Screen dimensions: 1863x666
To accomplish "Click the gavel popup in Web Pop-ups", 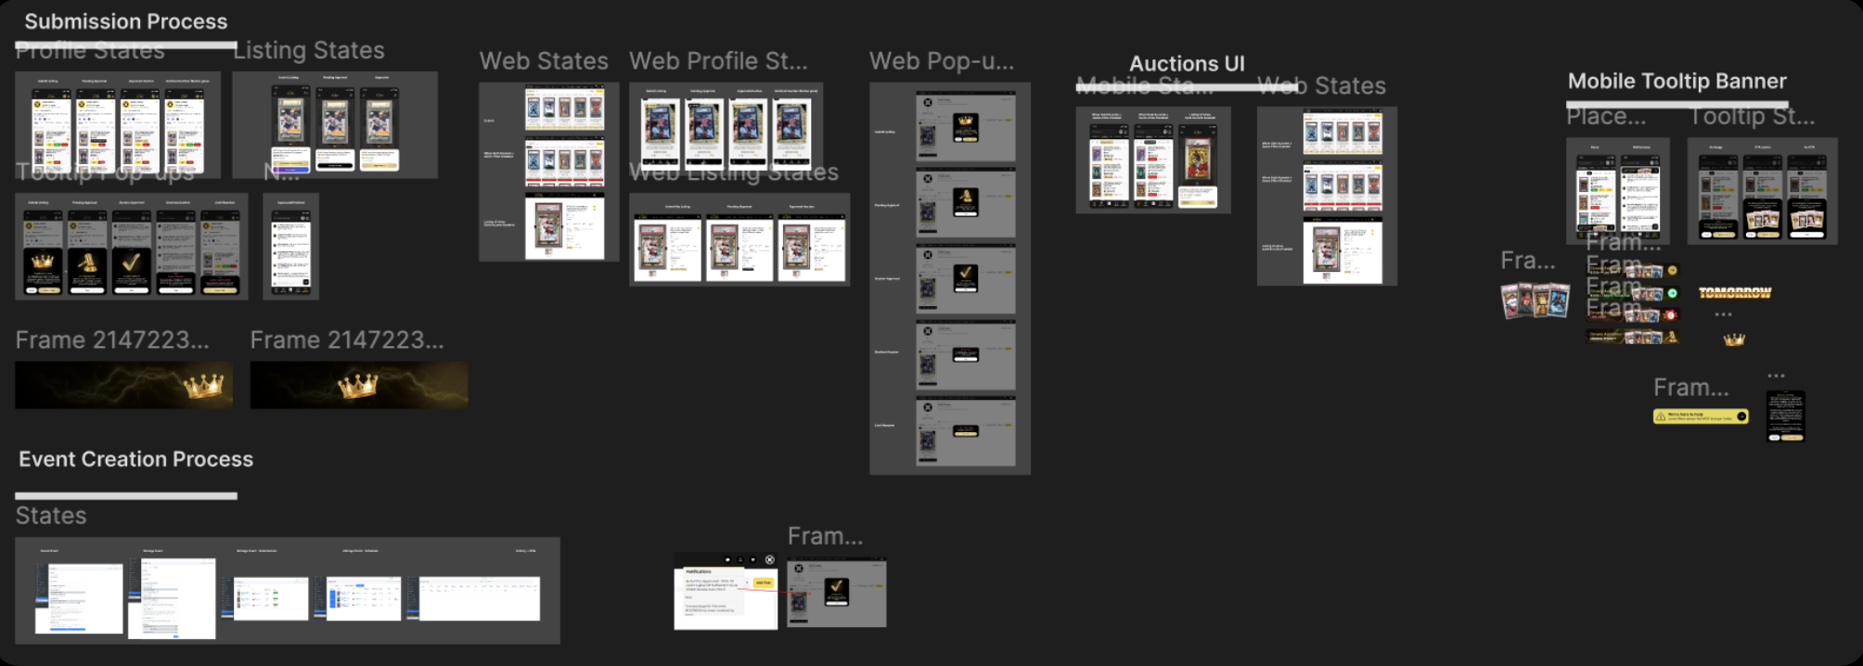I will pyautogui.click(x=966, y=201).
